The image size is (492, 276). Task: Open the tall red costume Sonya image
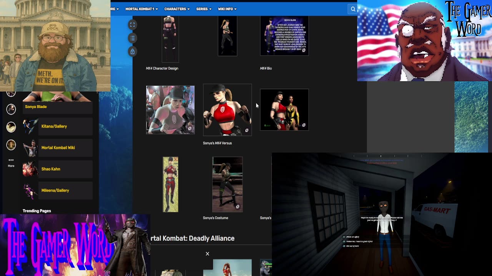point(170,184)
